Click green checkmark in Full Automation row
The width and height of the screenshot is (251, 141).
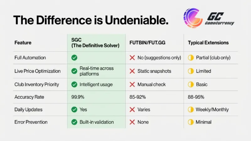tap(74, 58)
